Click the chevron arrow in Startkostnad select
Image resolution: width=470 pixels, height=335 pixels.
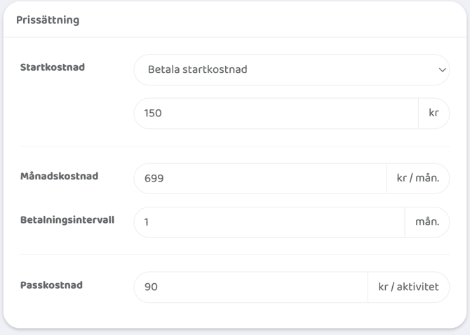tap(441, 70)
